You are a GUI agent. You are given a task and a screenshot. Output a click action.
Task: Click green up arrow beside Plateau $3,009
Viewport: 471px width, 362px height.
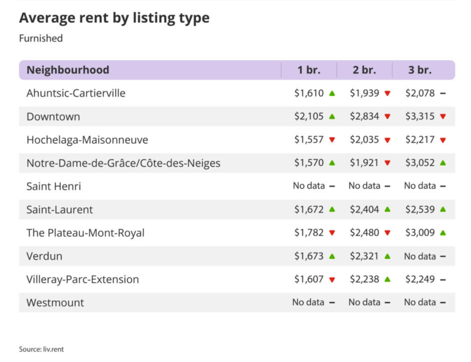point(443,233)
